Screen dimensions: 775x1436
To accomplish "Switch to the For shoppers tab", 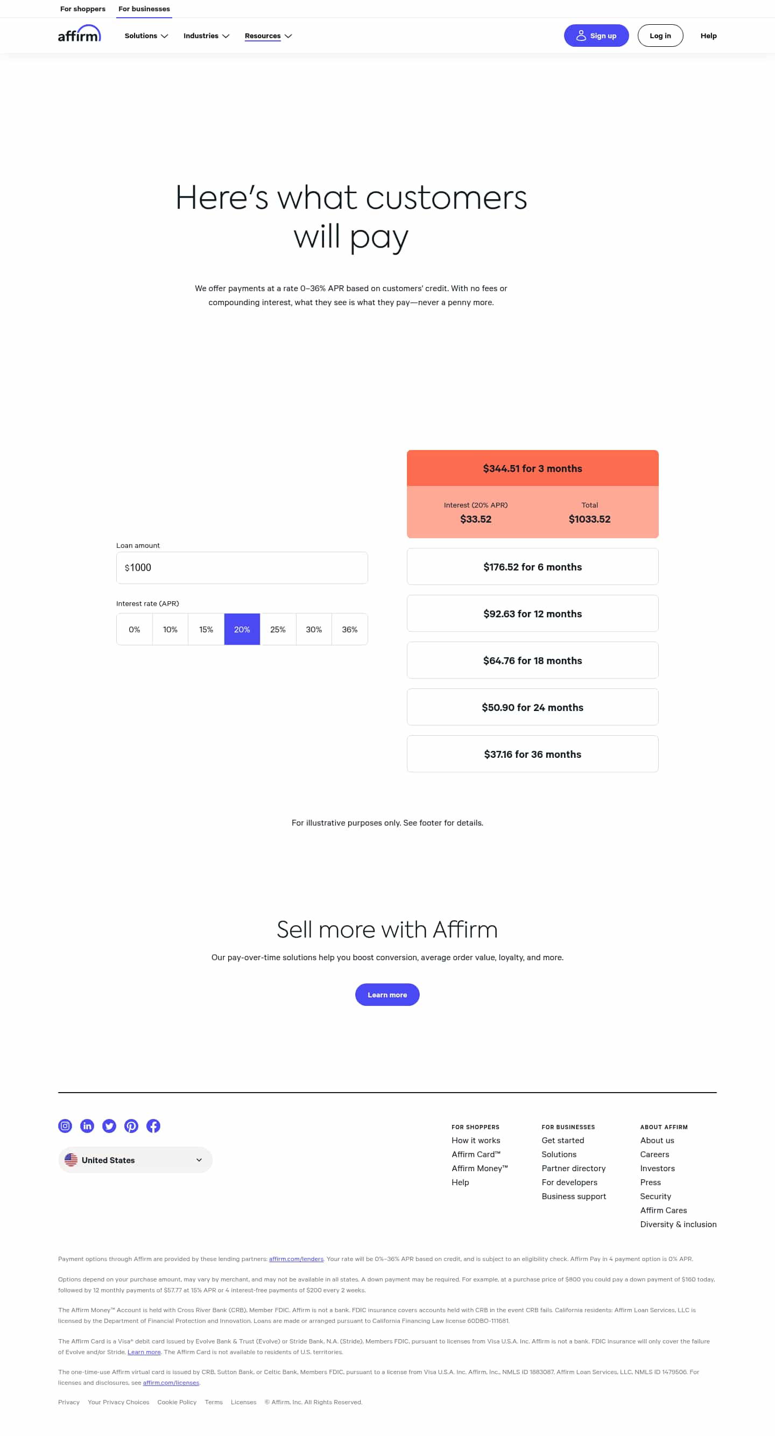I will [x=82, y=9].
